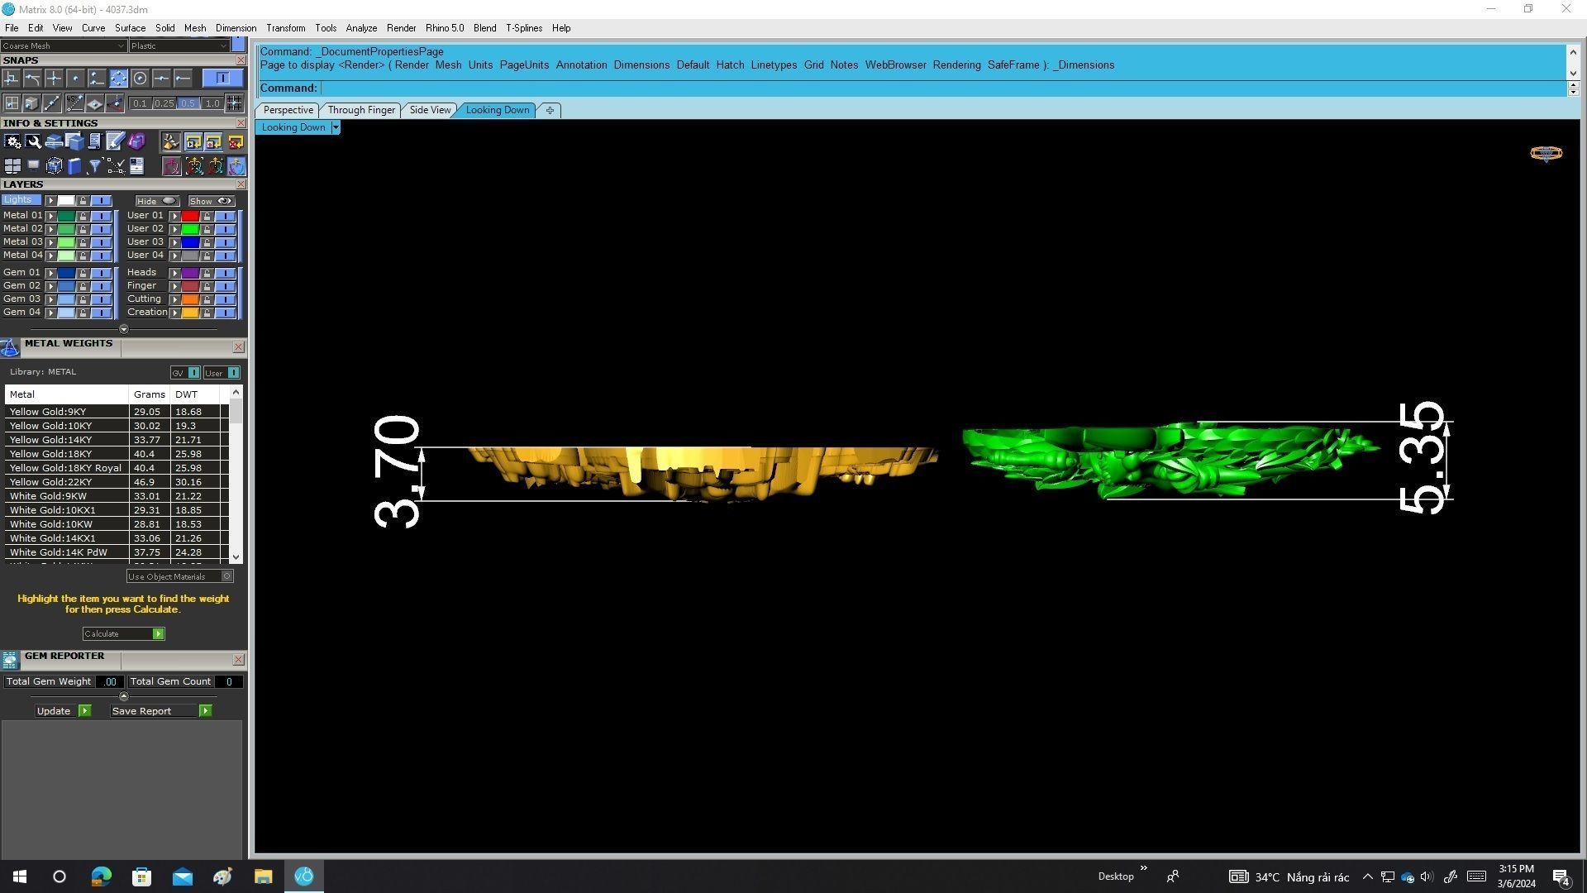Expand the Looking Down viewport menu arrow
This screenshot has width=1587, height=893.
click(x=335, y=127)
